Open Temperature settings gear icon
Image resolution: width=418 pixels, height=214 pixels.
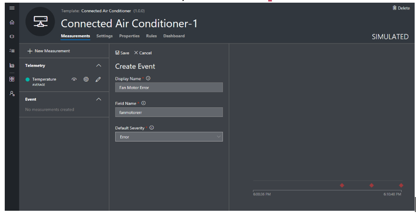86,79
